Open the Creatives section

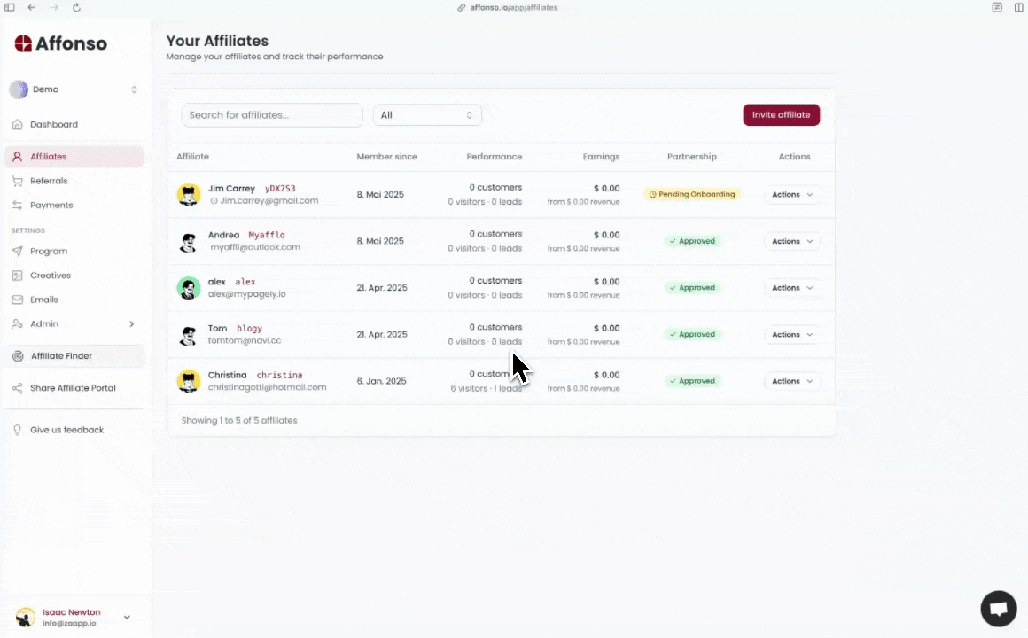pos(50,276)
